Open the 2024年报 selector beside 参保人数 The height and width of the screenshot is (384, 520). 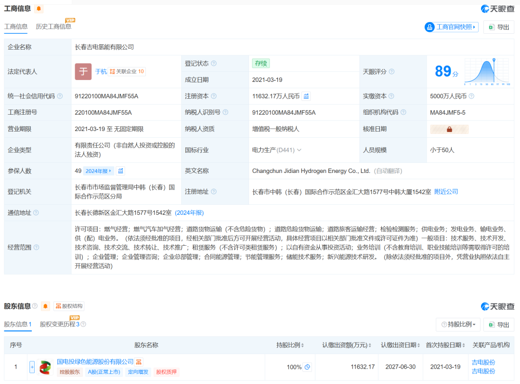point(98,171)
